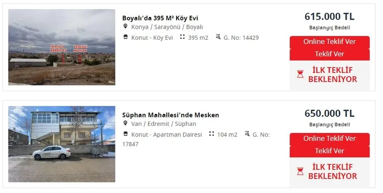Click the area icon beside 395 m2

(182, 37)
